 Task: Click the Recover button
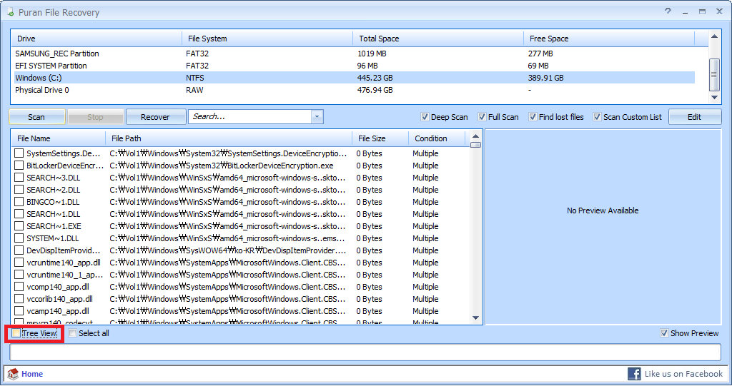pyautogui.click(x=155, y=117)
